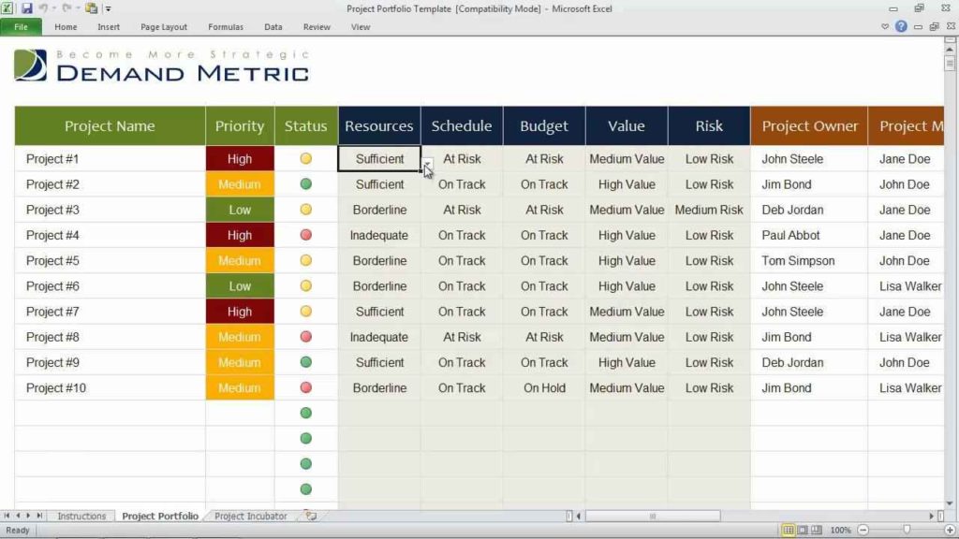Image resolution: width=959 pixels, height=539 pixels.
Task: Select the yellow status indicator for Project #3
Action: coord(305,210)
